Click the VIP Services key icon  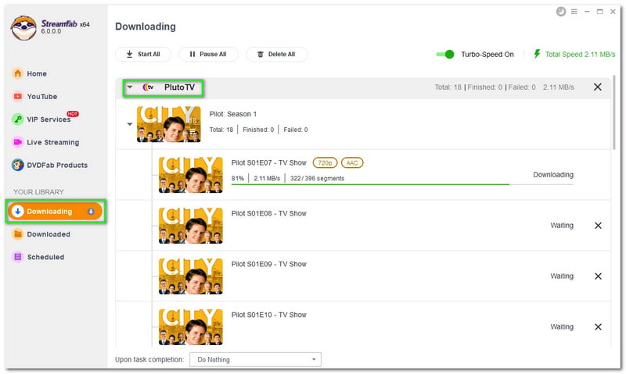(17, 119)
